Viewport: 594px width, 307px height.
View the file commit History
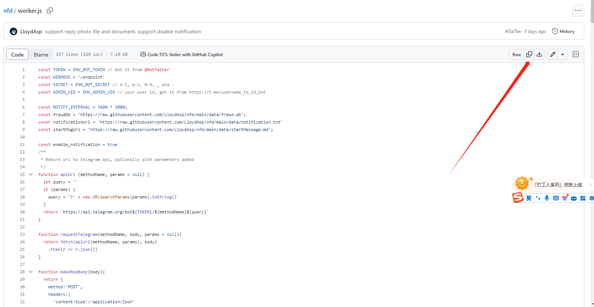coord(563,31)
